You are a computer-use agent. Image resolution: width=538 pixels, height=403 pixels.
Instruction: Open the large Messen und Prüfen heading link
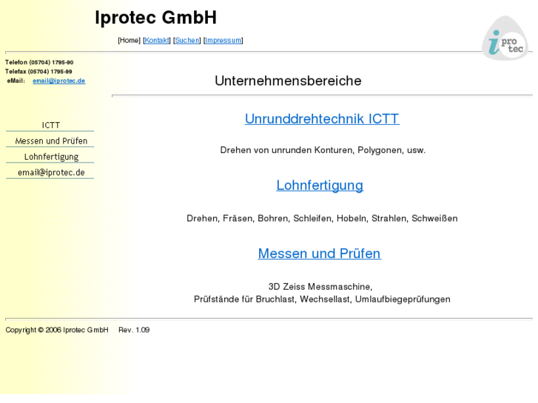320,254
